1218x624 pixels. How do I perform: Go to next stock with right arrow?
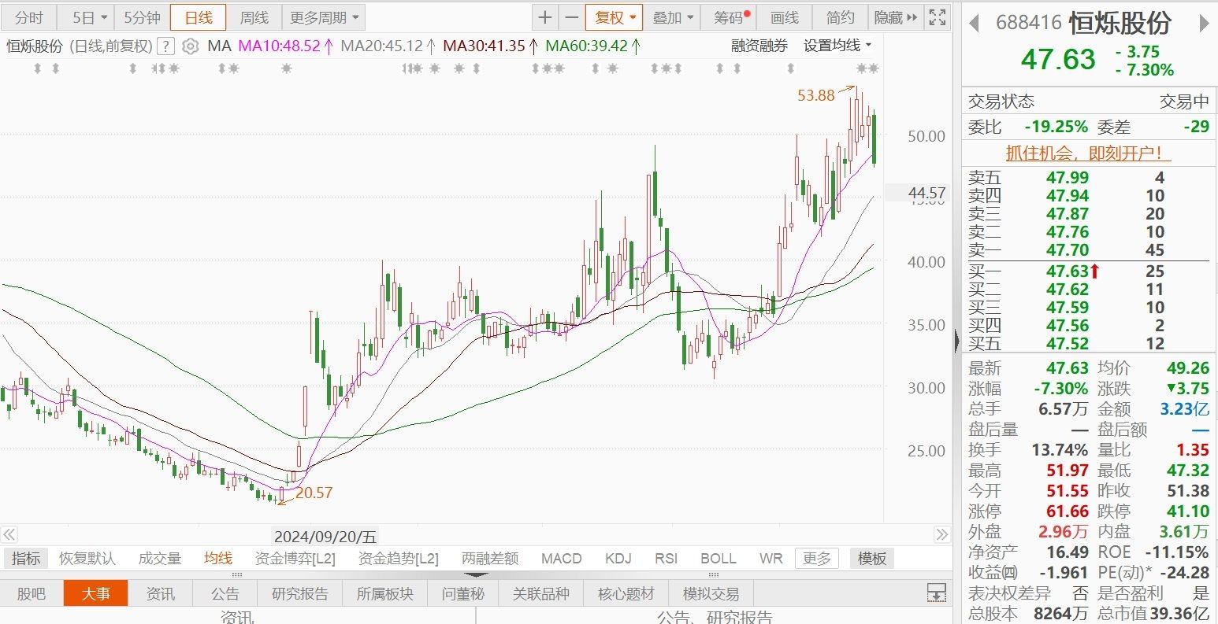click(x=1204, y=24)
